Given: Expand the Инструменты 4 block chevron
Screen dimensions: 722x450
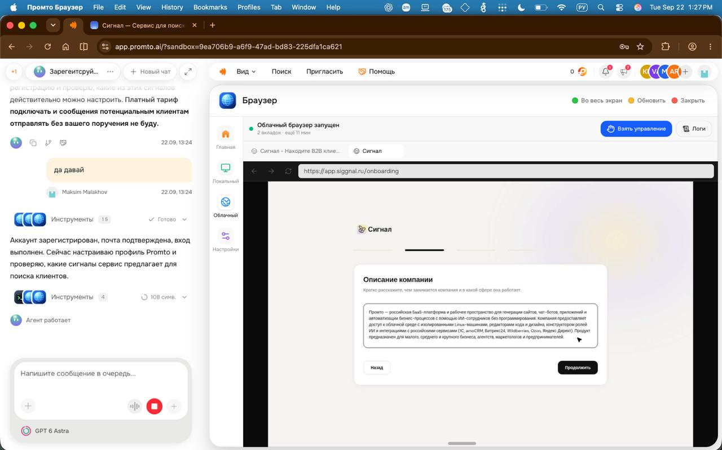Looking at the screenshot, I should [x=184, y=297].
